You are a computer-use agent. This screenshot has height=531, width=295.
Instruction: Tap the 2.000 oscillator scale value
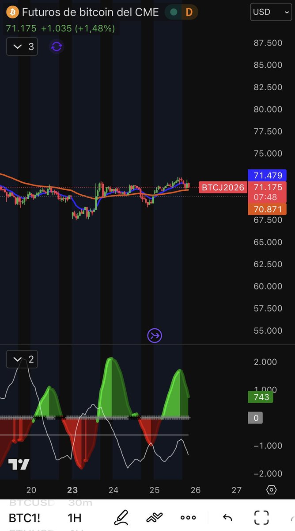[265, 362]
